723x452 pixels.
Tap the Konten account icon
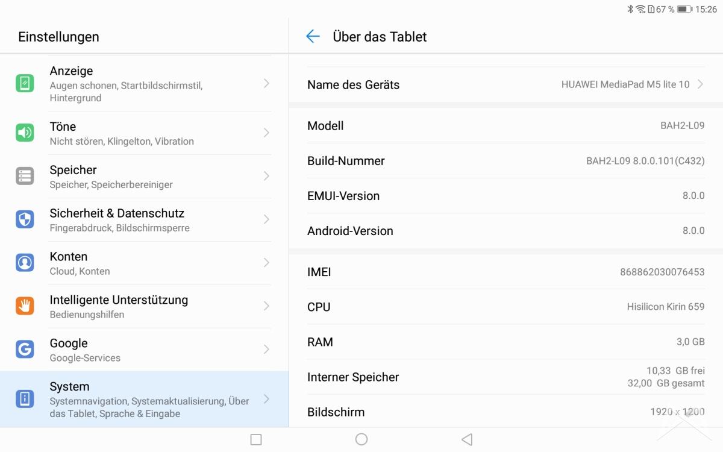pyautogui.click(x=25, y=263)
